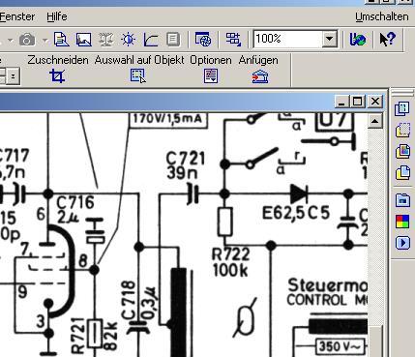Screen dimensions: 415x357
Task: Open the tone curve icon
Action: pos(151,40)
